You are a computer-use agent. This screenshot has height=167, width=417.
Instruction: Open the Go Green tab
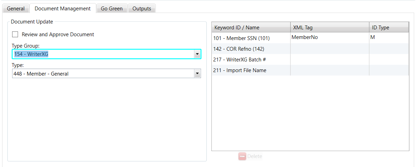112,9
